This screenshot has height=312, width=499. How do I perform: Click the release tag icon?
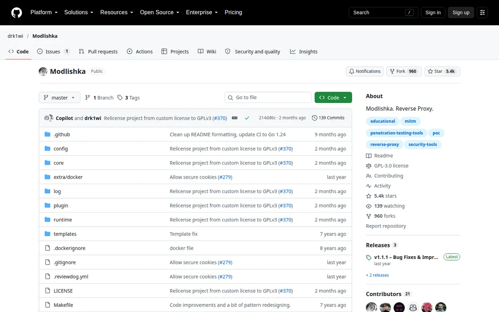[x=369, y=257]
